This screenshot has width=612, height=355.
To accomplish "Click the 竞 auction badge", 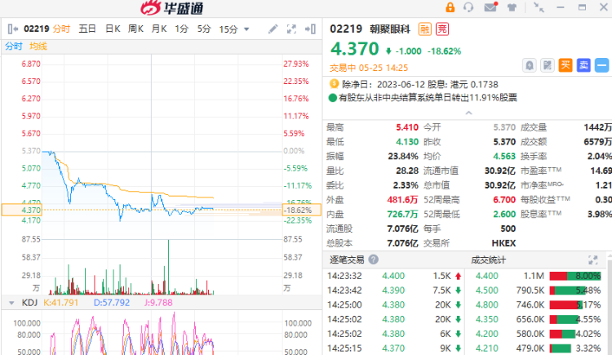I will [x=442, y=29].
